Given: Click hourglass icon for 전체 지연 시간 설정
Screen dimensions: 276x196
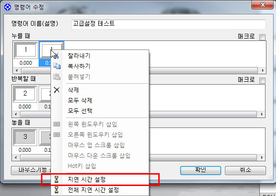Looking at the screenshot, I should coord(57,190).
